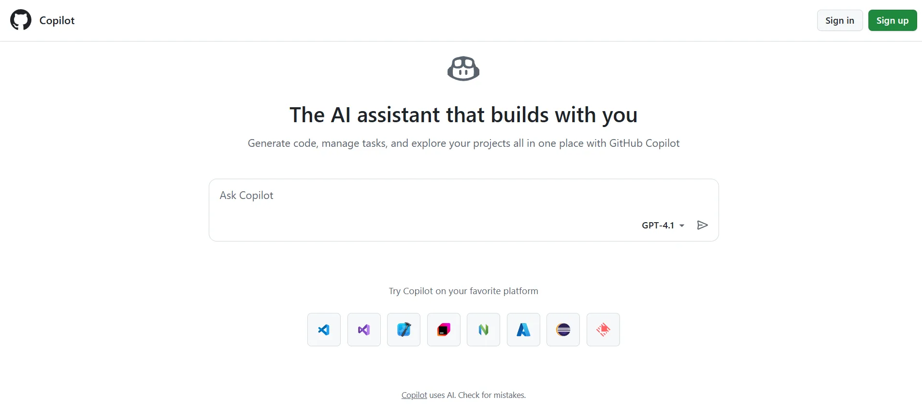Image resolution: width=922 pixels, height=411 pixels.
Task: Click the red diamond platform icon
Action: click(603, 330)
